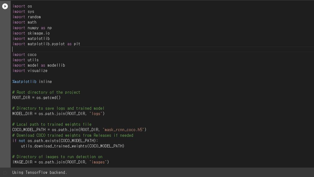Click the faint output actions icon beside the cell output

tap(5, 173)
